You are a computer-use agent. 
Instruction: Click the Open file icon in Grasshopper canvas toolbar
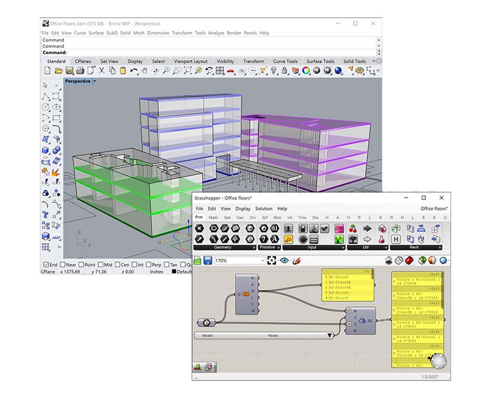(x=198, y=260)
